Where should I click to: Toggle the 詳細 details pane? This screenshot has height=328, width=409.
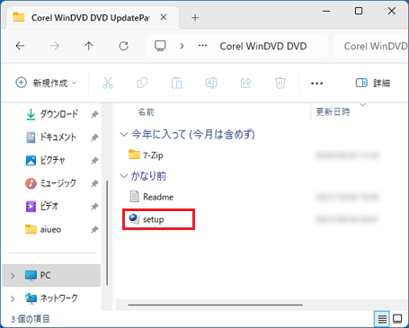373,83
